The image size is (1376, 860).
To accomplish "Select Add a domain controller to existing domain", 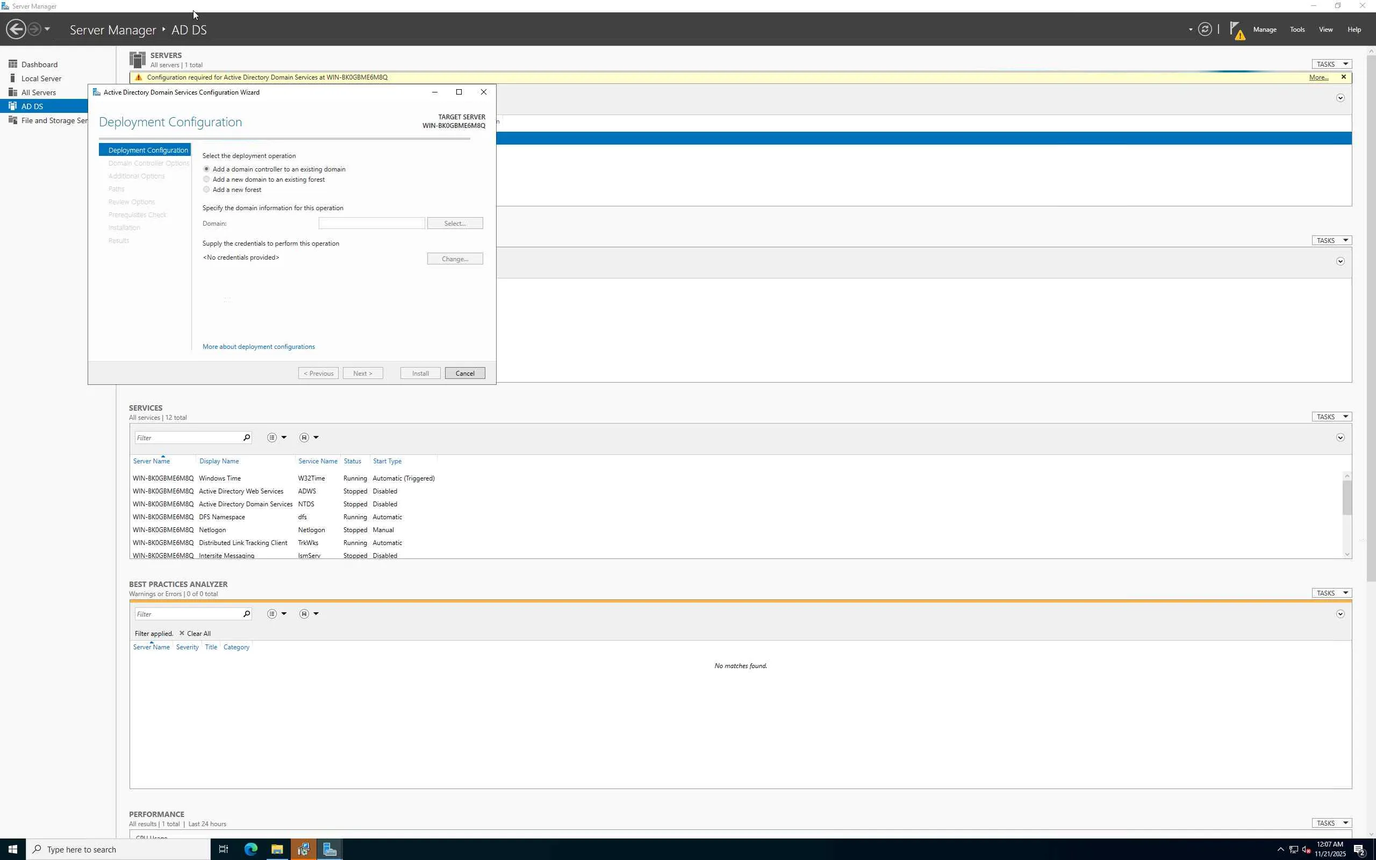I will click(x=206, y=169).
